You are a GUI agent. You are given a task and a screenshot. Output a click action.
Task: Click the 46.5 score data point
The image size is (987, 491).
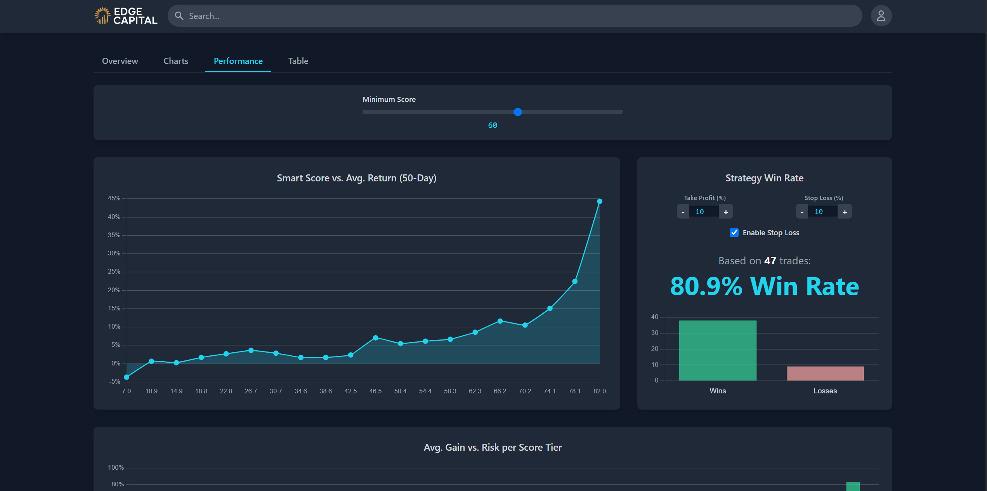pyautogui.click(x=375, y=338)
